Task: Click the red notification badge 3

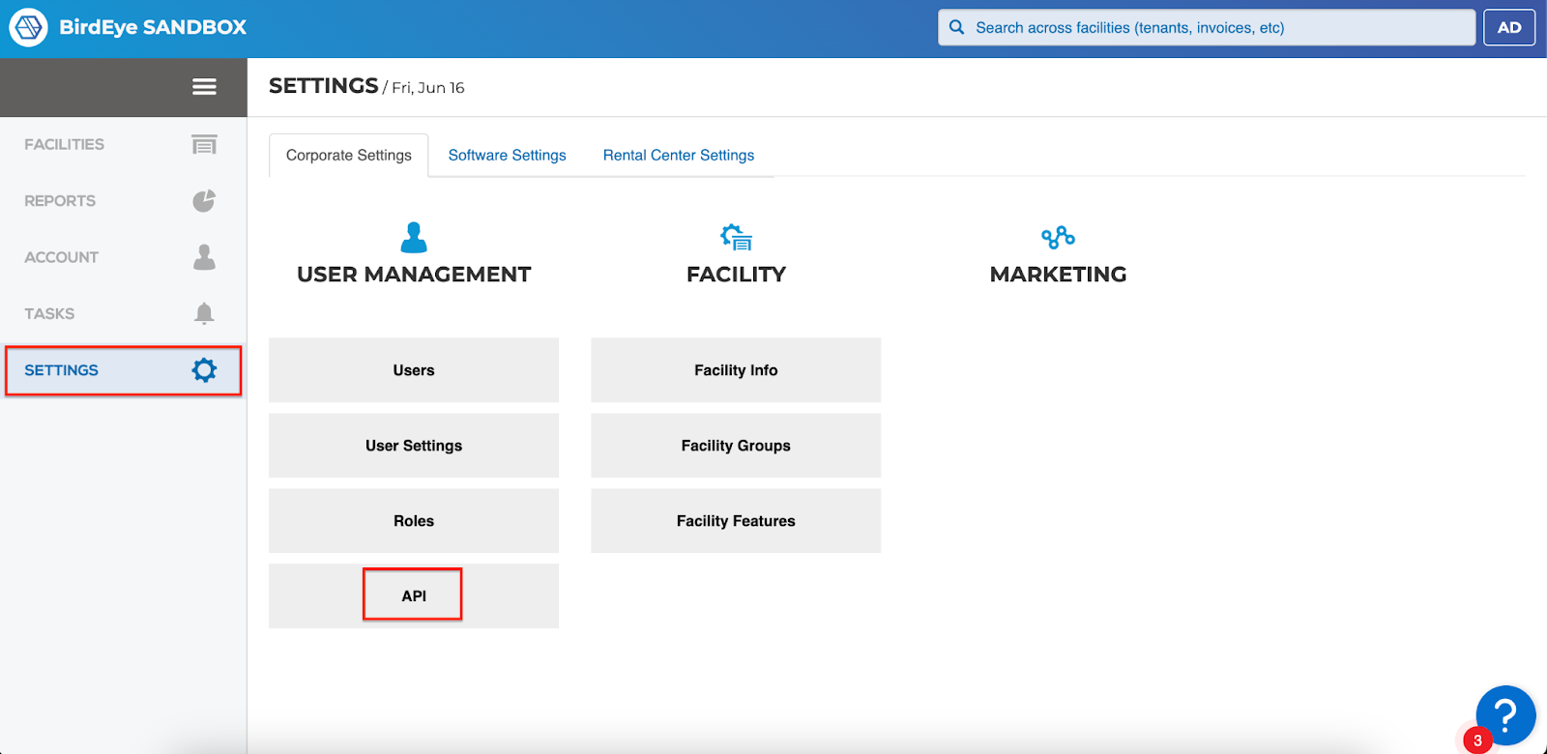Action: [x=1477, y=740]
